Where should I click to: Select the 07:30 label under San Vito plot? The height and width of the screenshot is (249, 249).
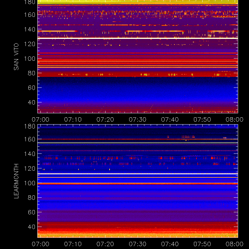pyautogui.click(x=138, y=120)
